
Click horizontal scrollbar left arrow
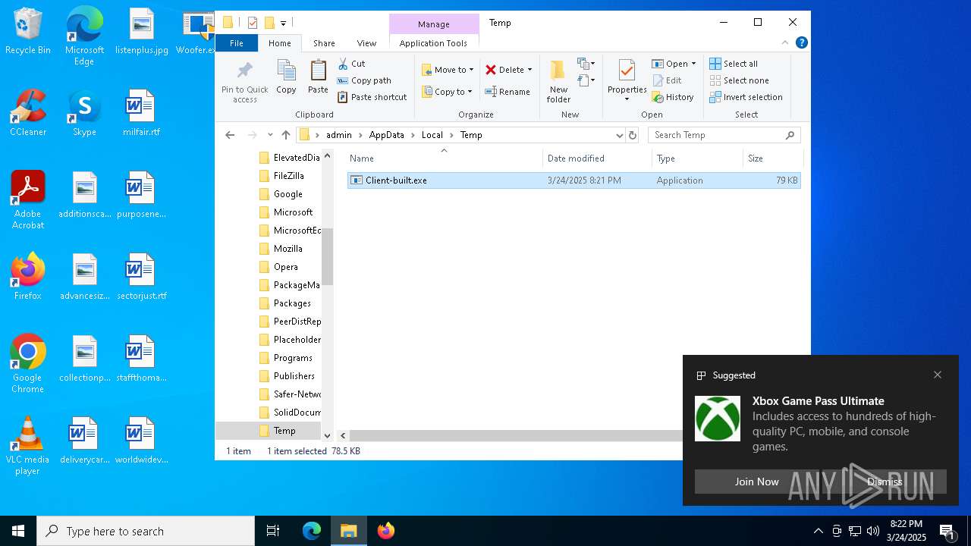pyautogui.click(x=343, y=435)
